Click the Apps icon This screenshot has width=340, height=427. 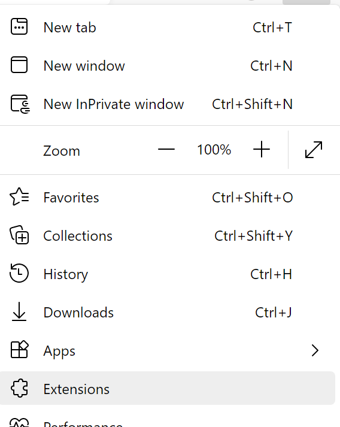(x=19, y=349)
